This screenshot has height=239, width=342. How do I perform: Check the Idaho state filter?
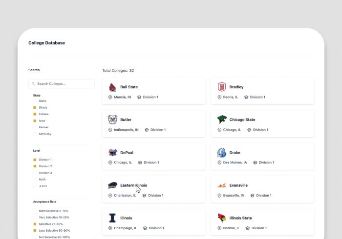click(x=35, y=101)
